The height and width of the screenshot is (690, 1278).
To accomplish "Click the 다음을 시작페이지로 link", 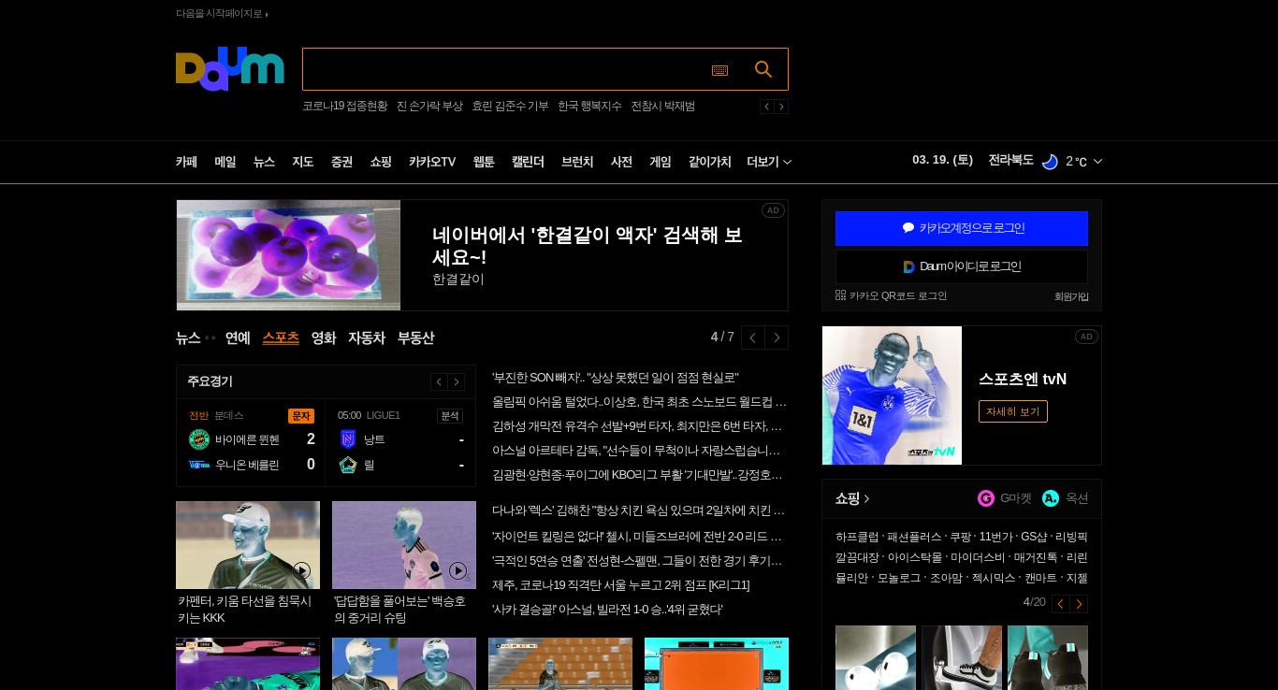I will 222,13.
